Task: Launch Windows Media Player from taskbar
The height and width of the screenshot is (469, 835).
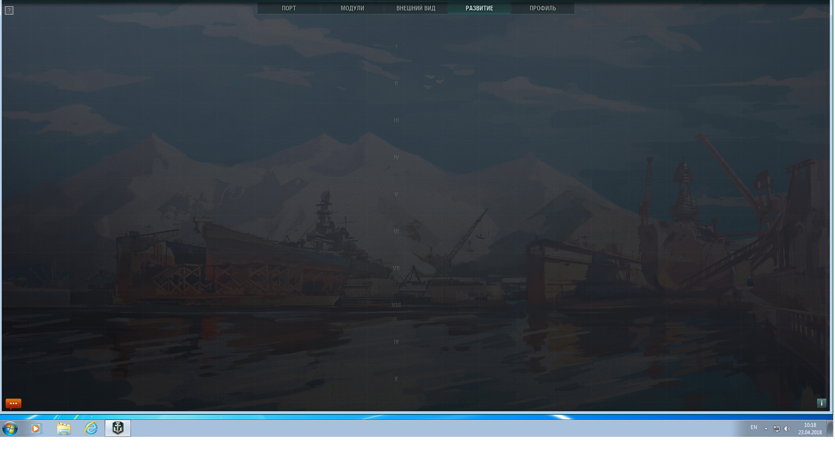Action: [x=37, y=429]
